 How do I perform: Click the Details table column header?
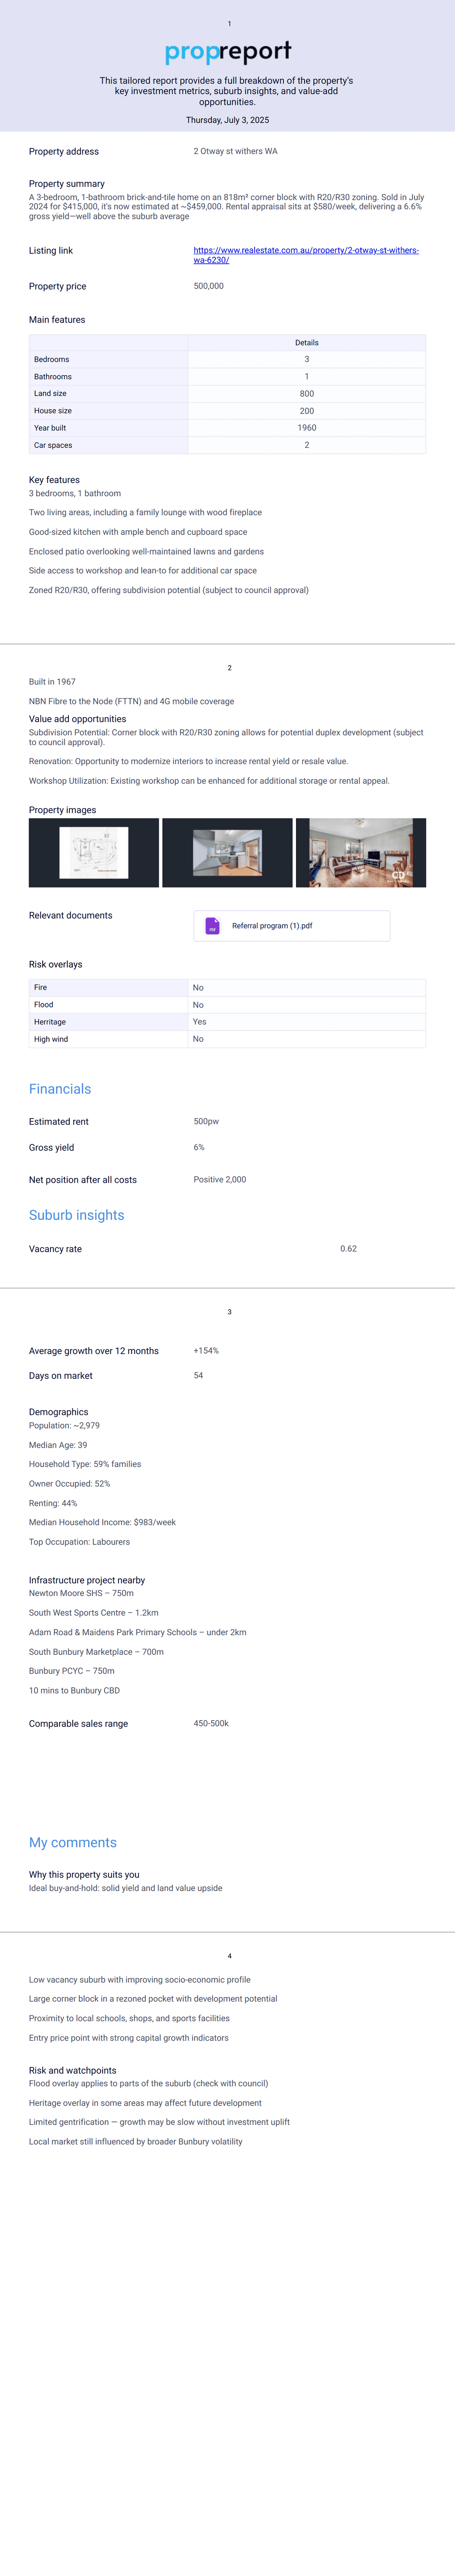[306, 343]
